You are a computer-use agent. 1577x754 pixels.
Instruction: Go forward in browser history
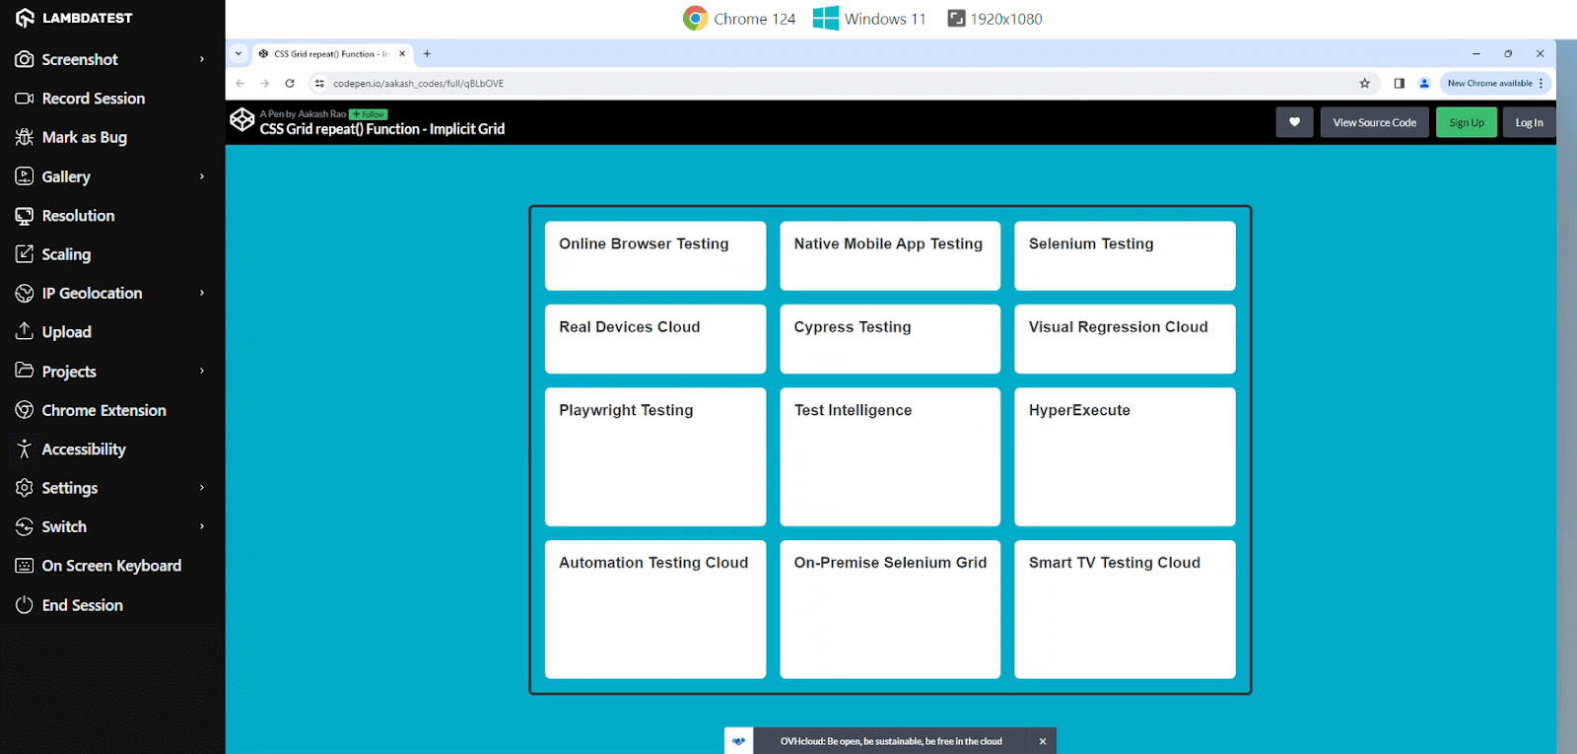tap(264, 84)
